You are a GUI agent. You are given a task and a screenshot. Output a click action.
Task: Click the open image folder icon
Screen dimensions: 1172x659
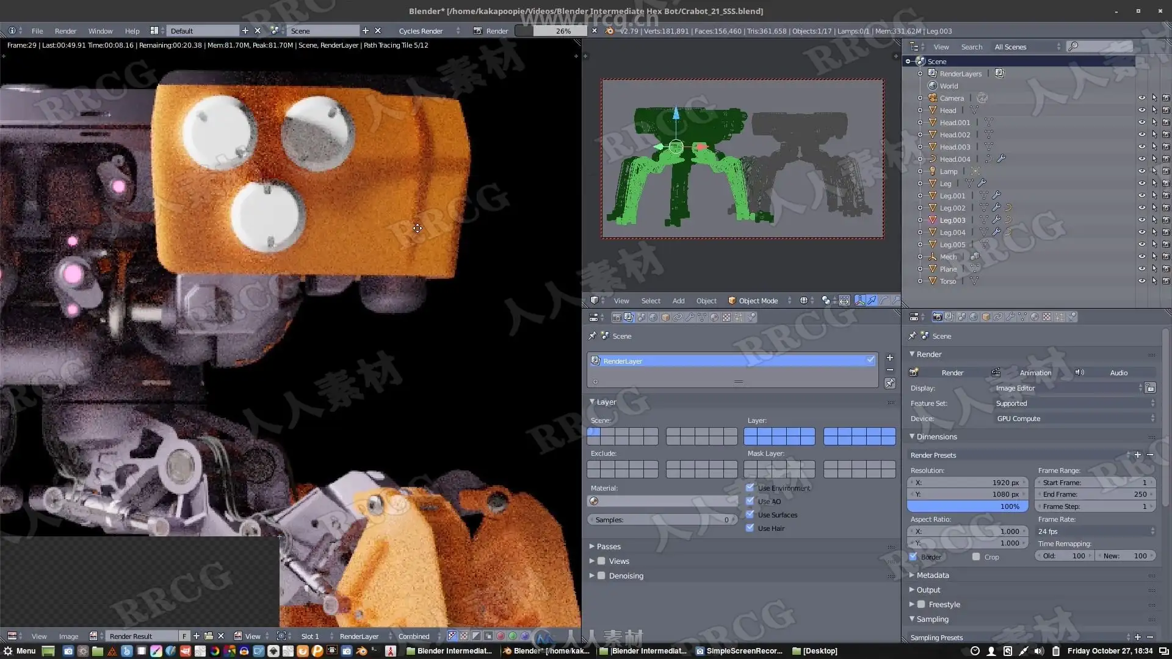[208, 636]
